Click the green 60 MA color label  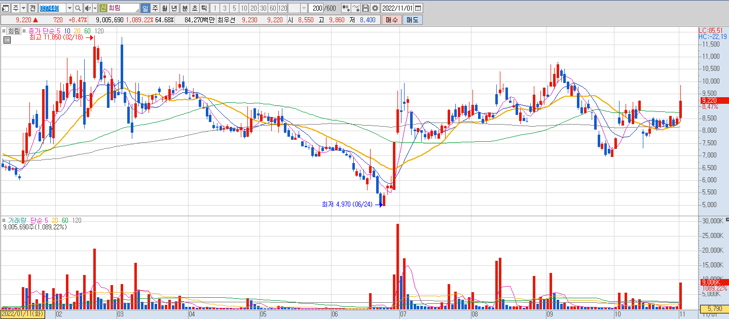[x=87, y=31]
